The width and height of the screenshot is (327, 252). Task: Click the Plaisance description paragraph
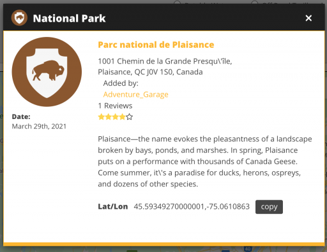(x=205, y=162)
